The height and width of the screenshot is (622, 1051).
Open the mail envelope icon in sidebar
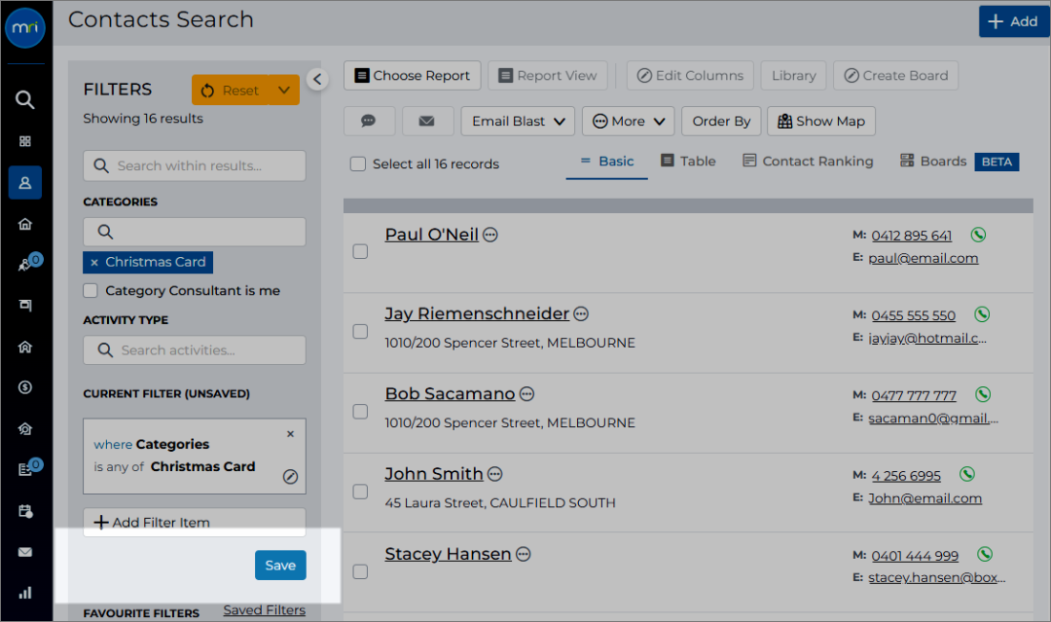click(24, 552)
